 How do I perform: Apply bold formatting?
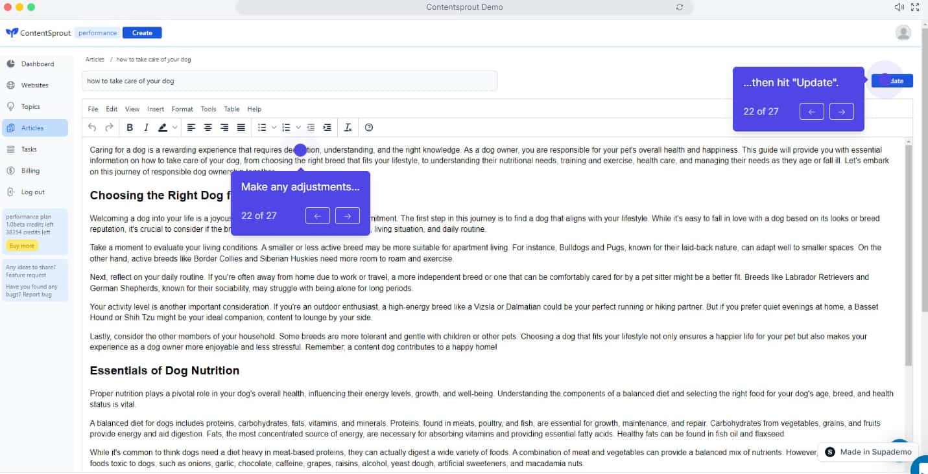tap(129, 127)
